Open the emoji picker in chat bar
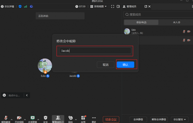 4,95
